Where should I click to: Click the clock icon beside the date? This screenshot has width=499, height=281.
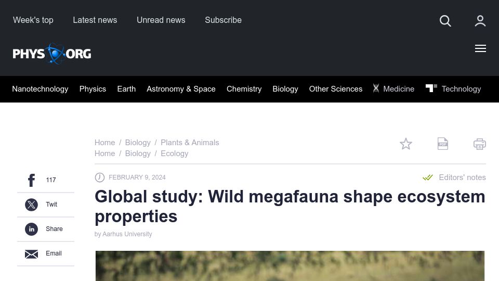point(100,177)
